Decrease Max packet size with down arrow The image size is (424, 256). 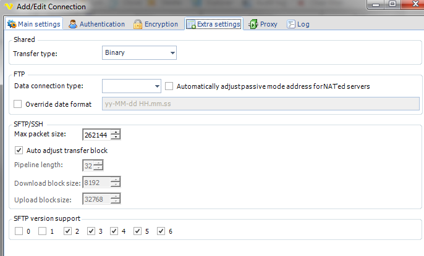116,138
